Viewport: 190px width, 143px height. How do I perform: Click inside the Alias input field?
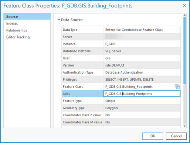coord(142,94)
